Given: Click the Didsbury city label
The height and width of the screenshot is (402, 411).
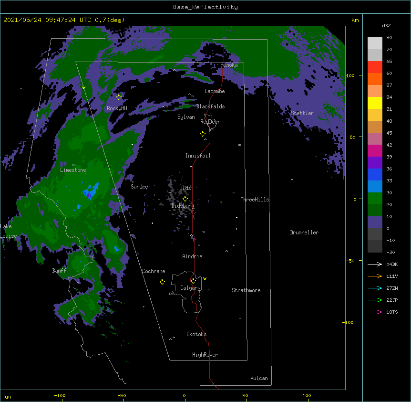Looking at the screenshot, I should (x=183, y=206).
